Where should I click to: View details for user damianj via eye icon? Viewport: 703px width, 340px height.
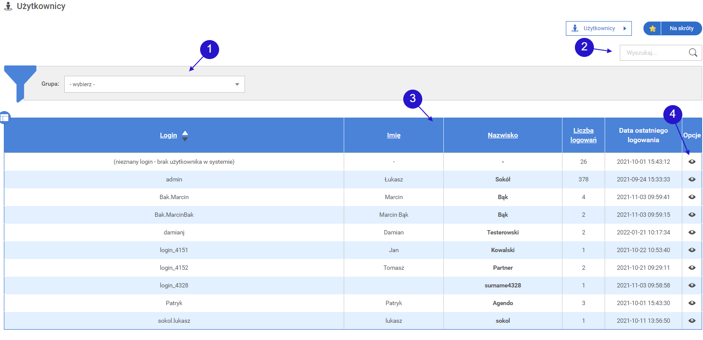692,232
